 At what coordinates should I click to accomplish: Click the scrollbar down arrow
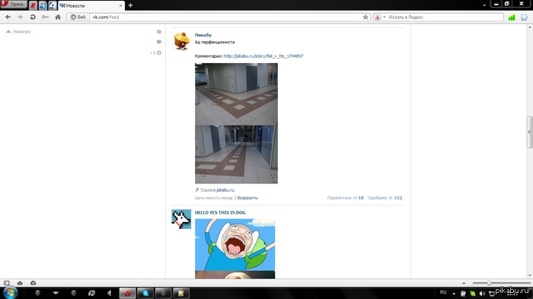(x=530, y=275)
